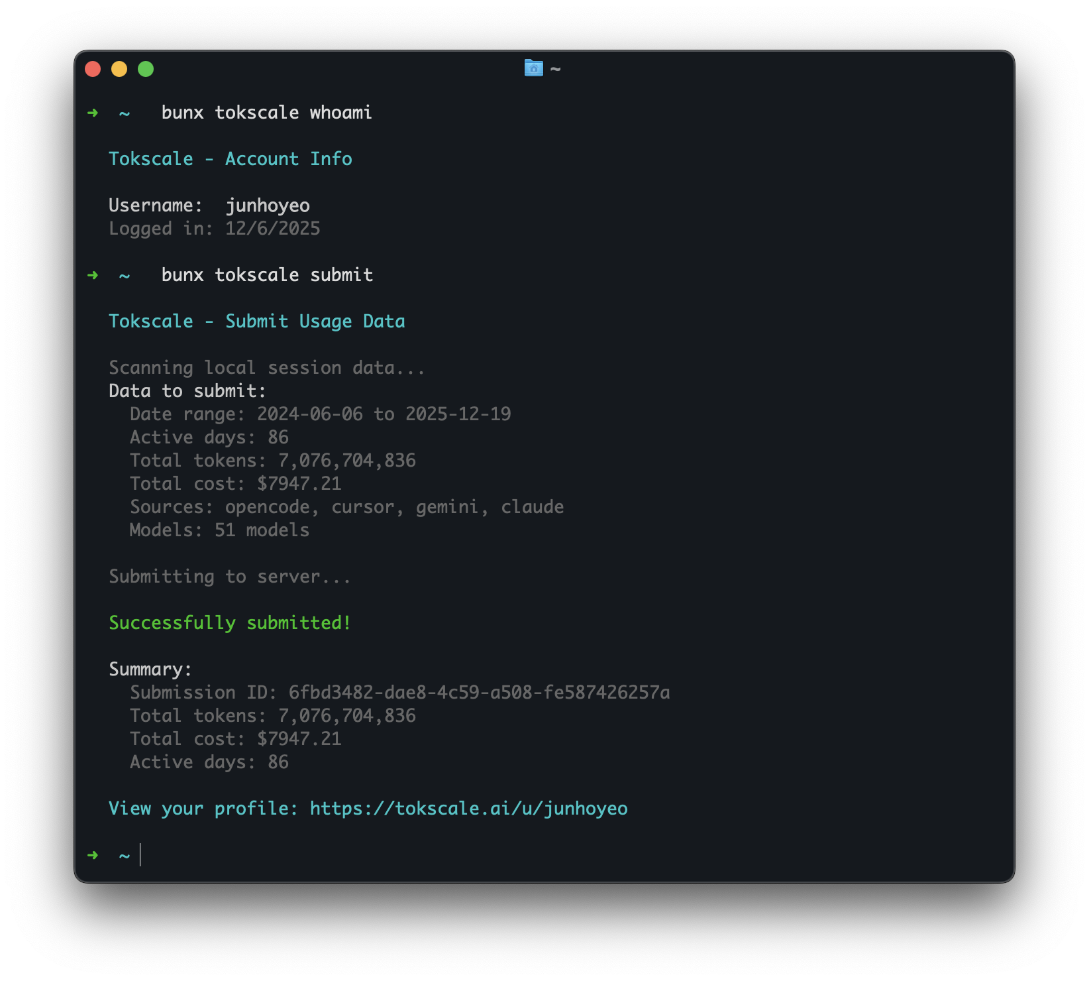Minimize the window with the yellow button

[119, 68]
